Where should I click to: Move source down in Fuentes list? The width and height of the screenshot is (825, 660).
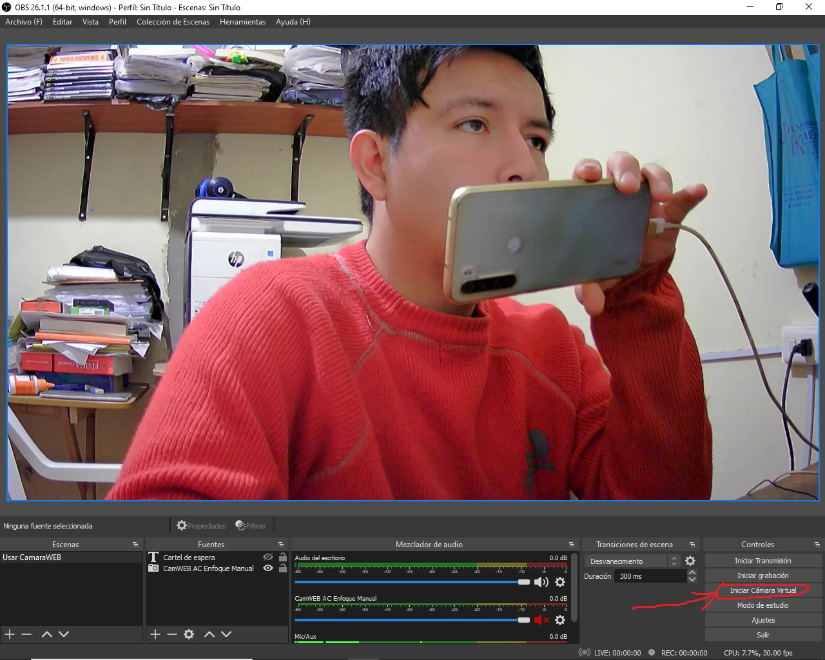click(x=226, y=634)
